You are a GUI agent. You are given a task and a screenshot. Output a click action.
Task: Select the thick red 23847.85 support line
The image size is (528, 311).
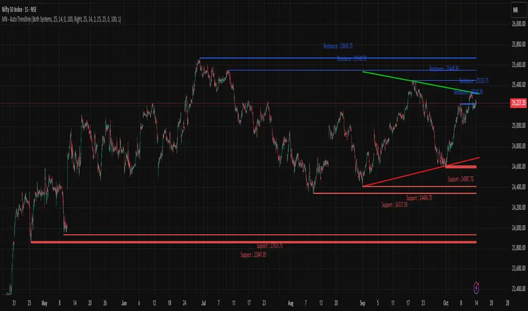[253, 242]
